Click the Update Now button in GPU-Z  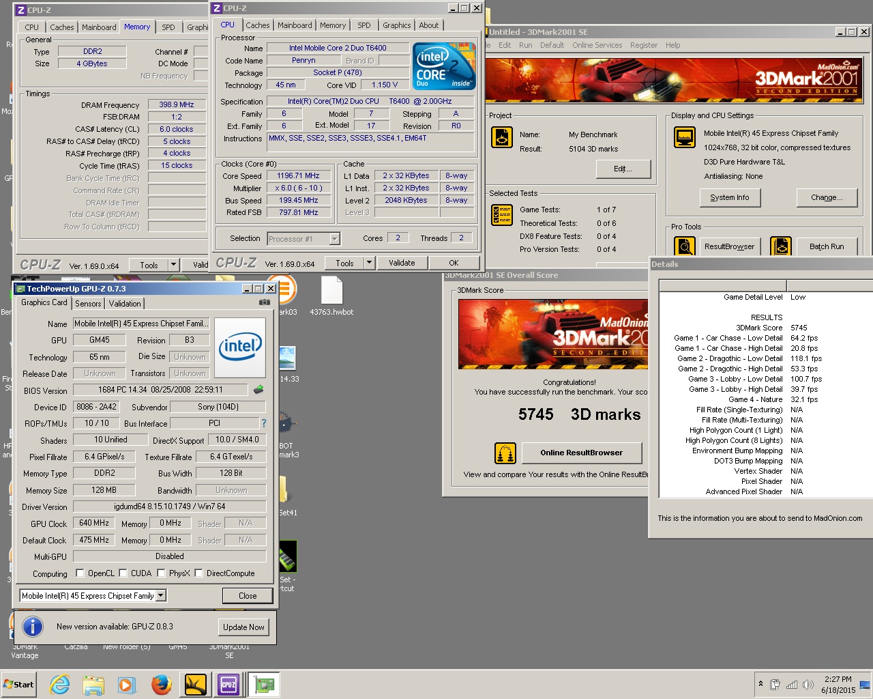coord(244,627)
